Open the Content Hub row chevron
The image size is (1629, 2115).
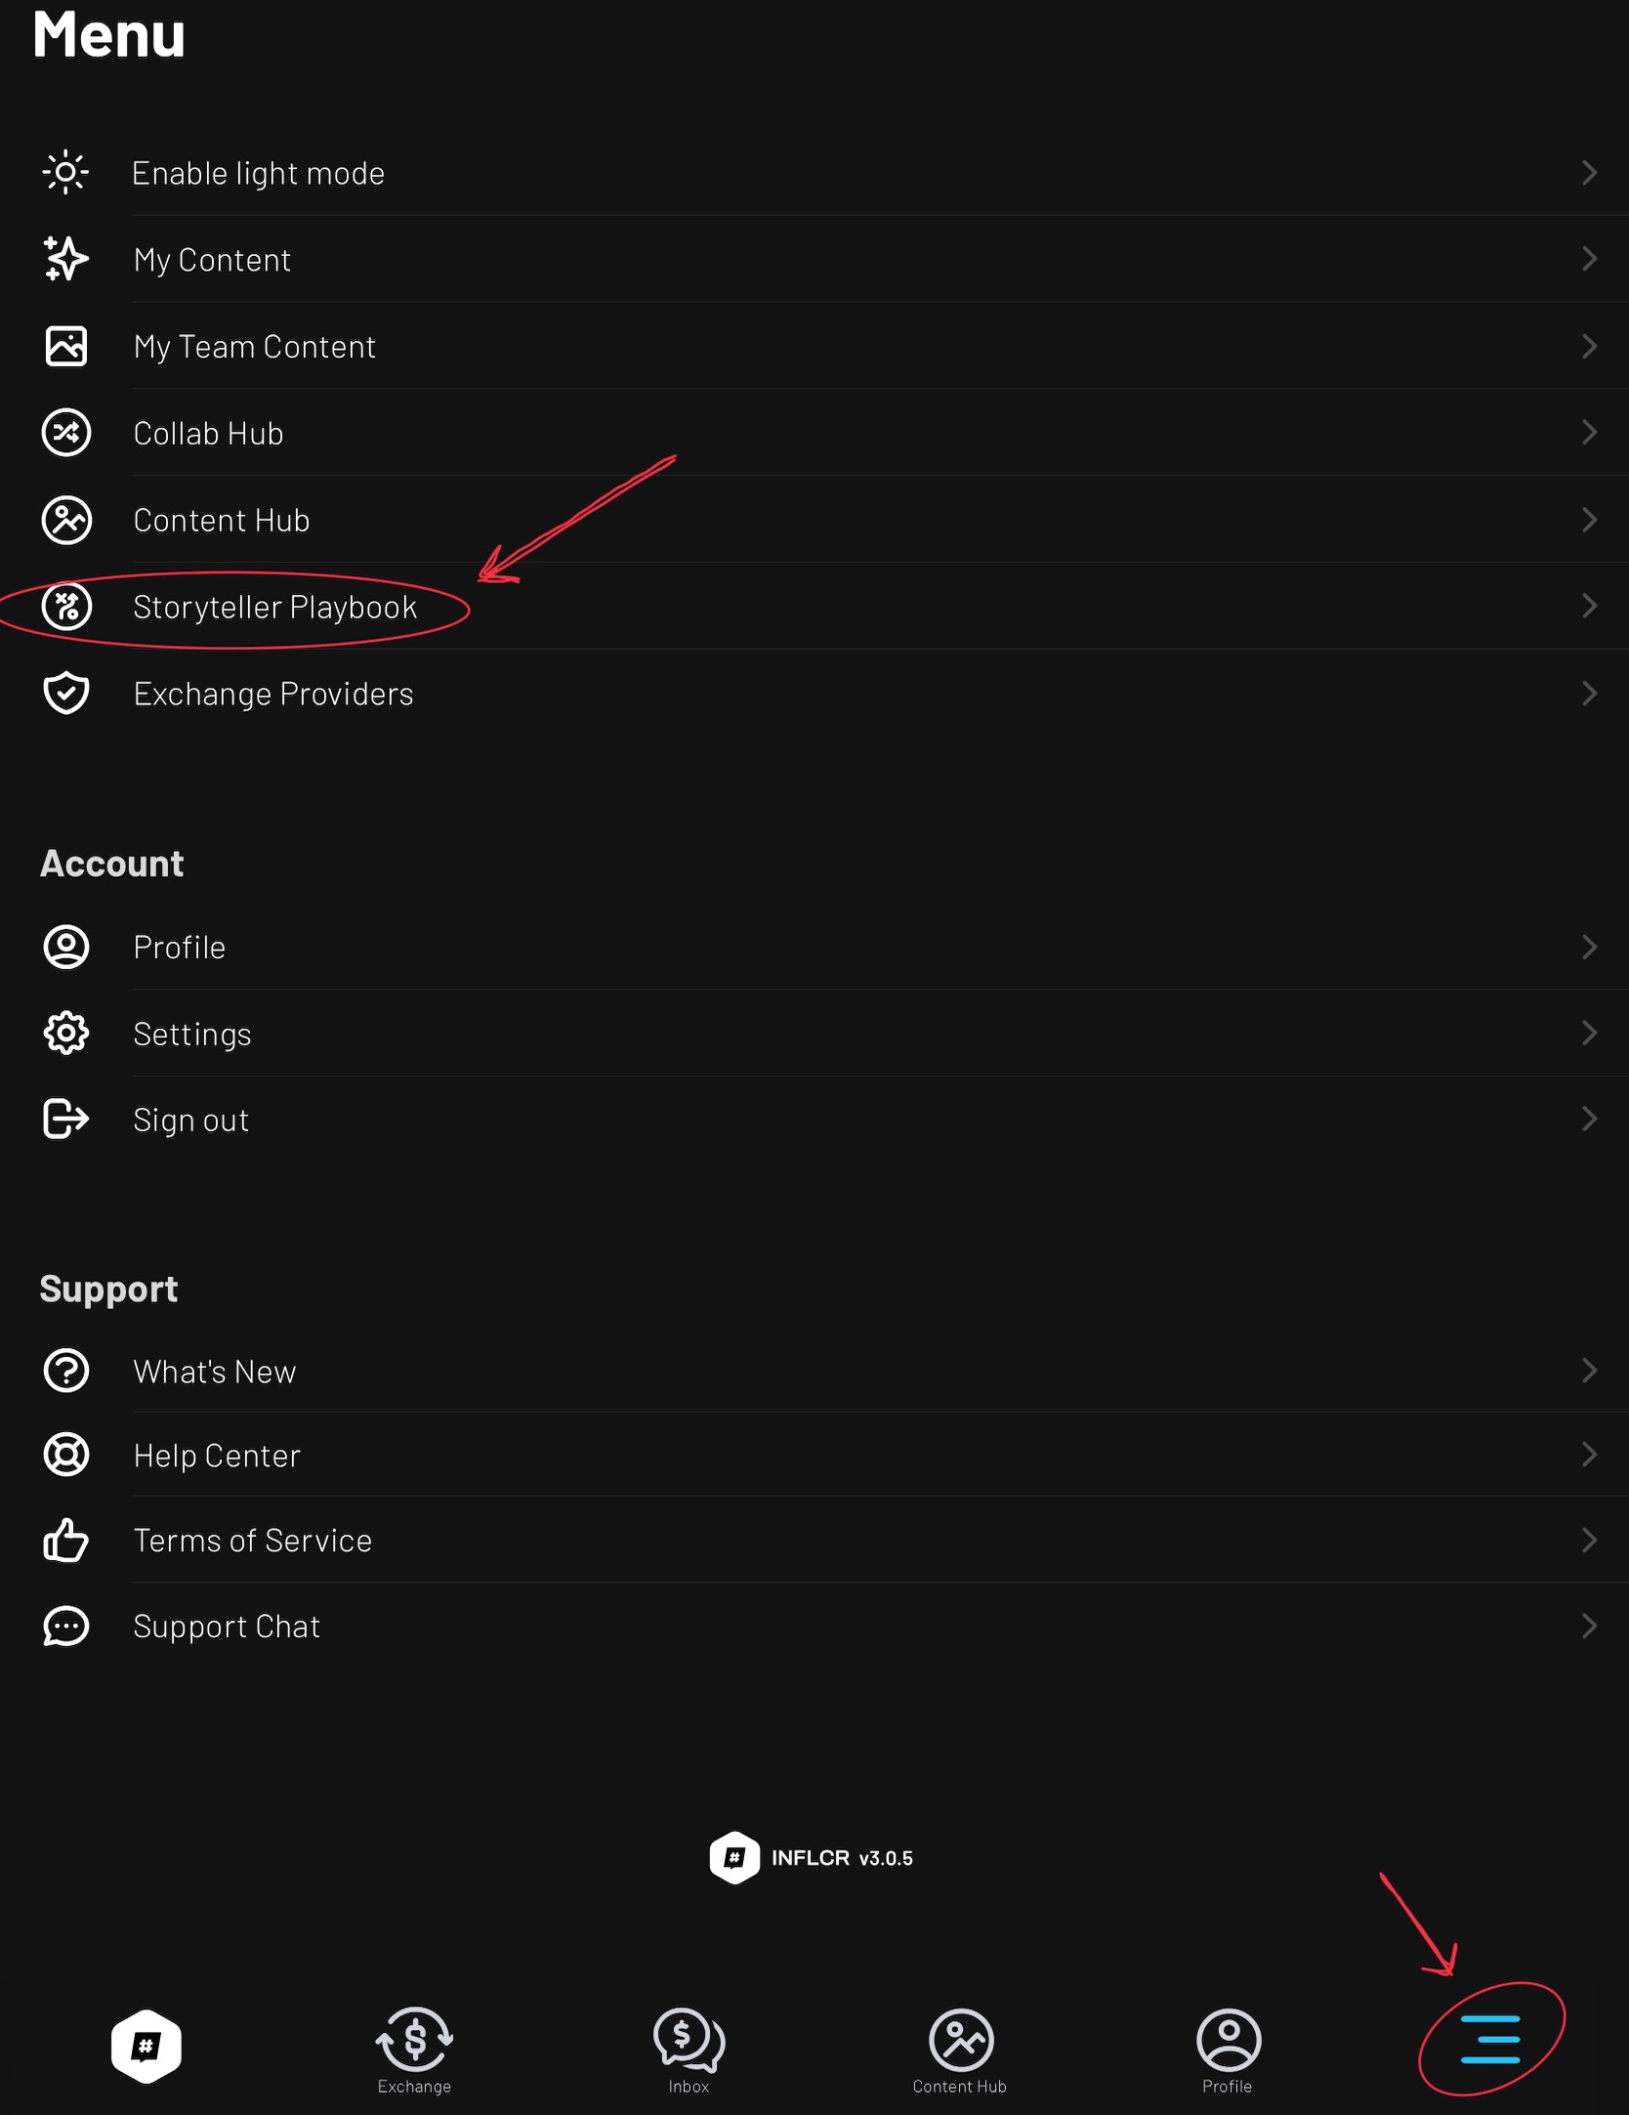coord(1589,520)
